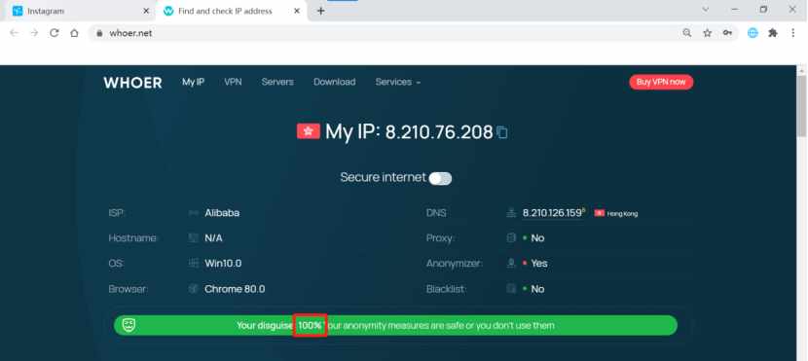Click the icon next to Hostname N/A
This screenshot has width=808, height=361.
[194, 238]
